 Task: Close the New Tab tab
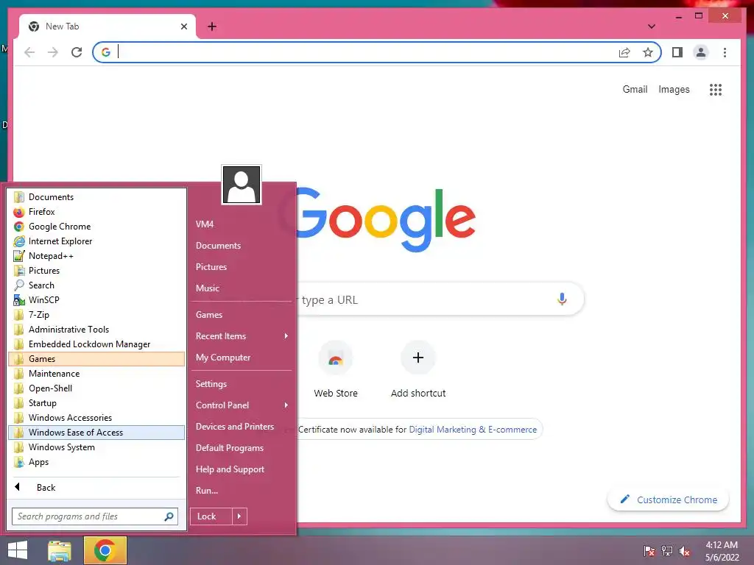(x=183, y=26)
